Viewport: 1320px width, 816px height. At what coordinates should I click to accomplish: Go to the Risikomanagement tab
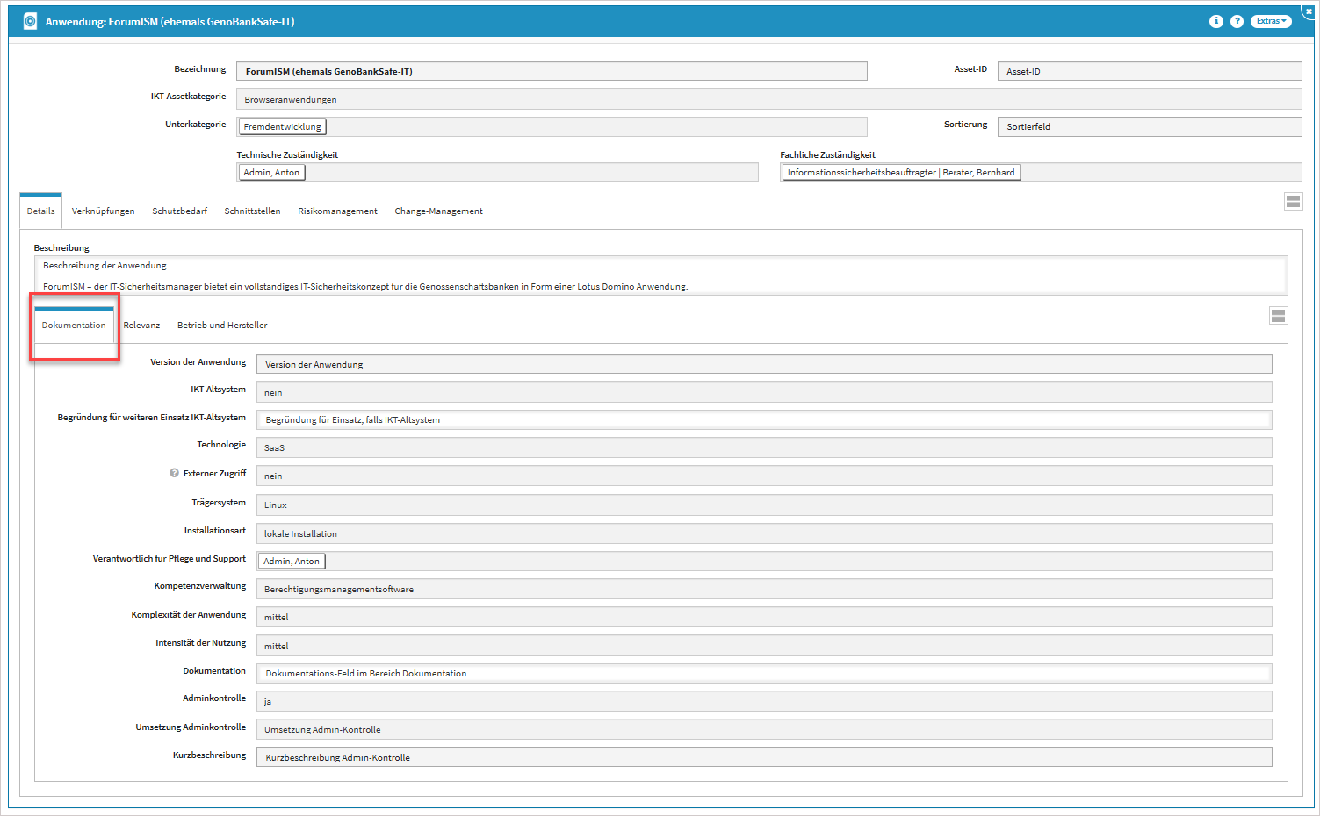(x=337, y=211)
